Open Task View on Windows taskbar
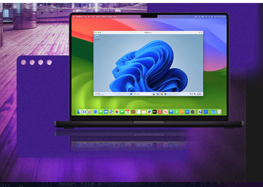The image size is (263, 187). pos(154,94)
